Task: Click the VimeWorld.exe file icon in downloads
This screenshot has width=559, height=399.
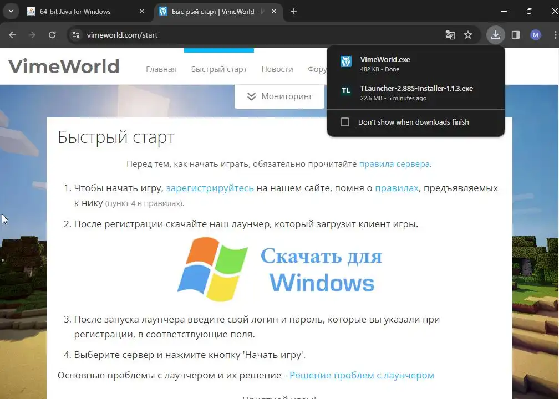Action: tap(346, 62)
